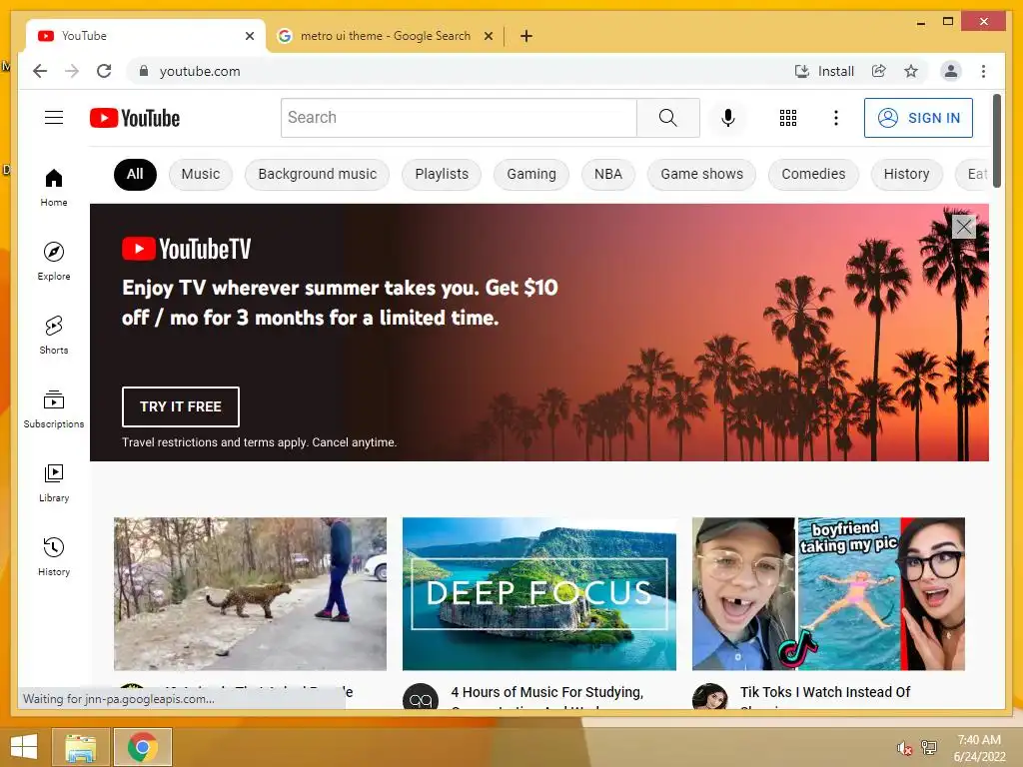The height and width of the screenshot is (767, 1023).
Task: Click the network tray icon
Action: pos(928,748)
